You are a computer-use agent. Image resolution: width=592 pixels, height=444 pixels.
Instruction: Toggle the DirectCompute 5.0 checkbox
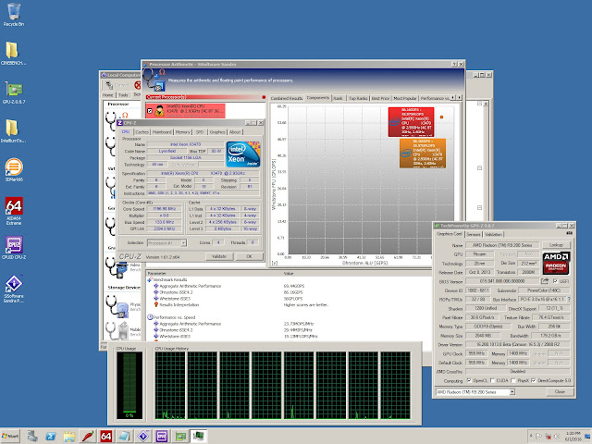tap(533, 380)
